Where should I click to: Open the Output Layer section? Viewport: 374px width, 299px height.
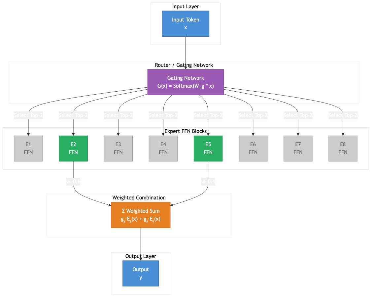(140, 256)
